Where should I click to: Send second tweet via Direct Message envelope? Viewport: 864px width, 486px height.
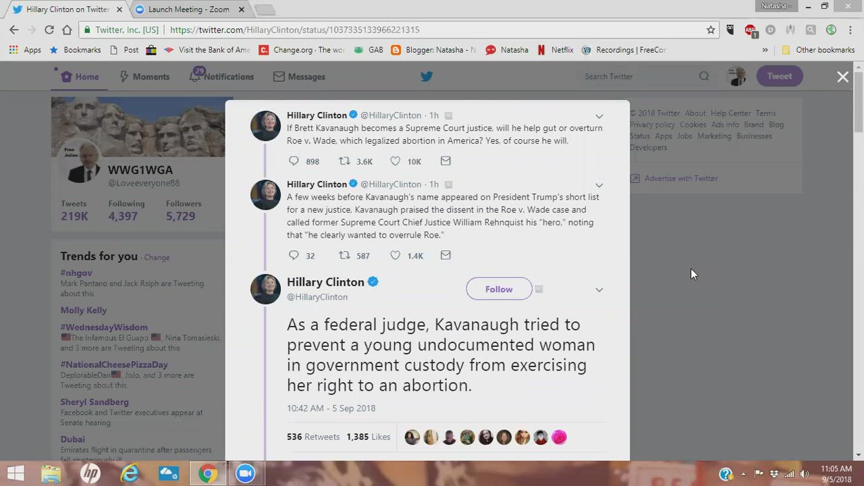[x=446, y=255]
